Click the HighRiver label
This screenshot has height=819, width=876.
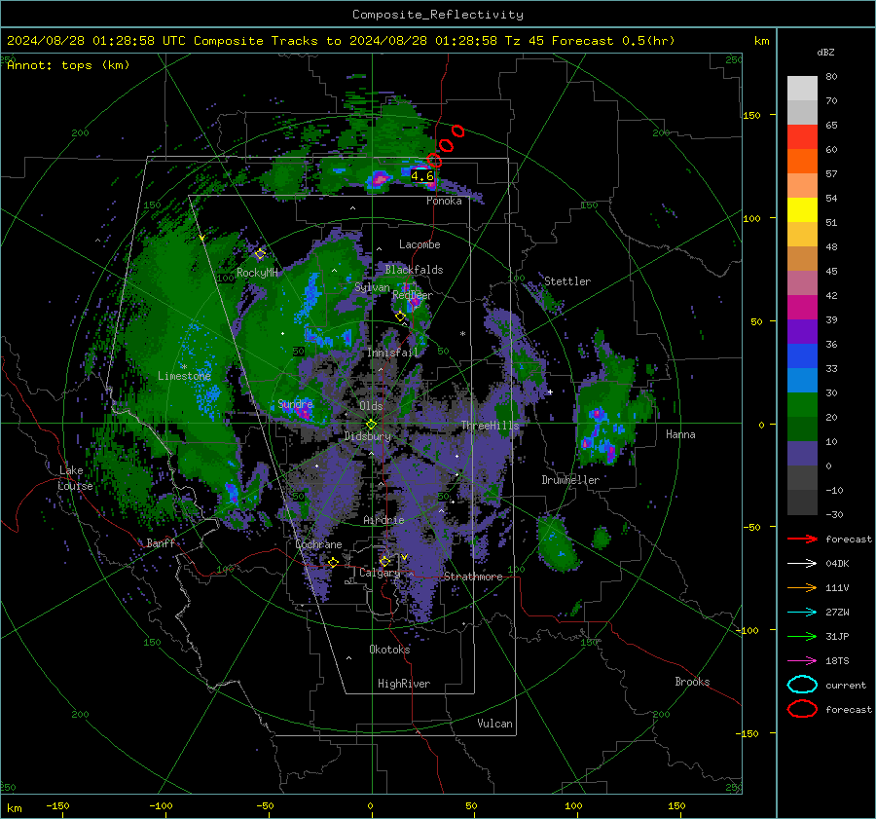[404, 684]
